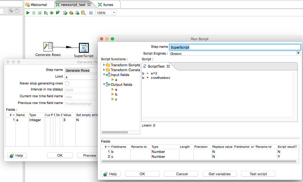Open Help in the Run Script dialog

(x=111, y=174)
